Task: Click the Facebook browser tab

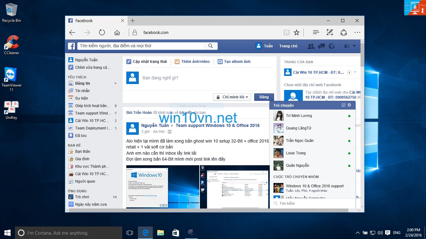Action: click(96, 21)
